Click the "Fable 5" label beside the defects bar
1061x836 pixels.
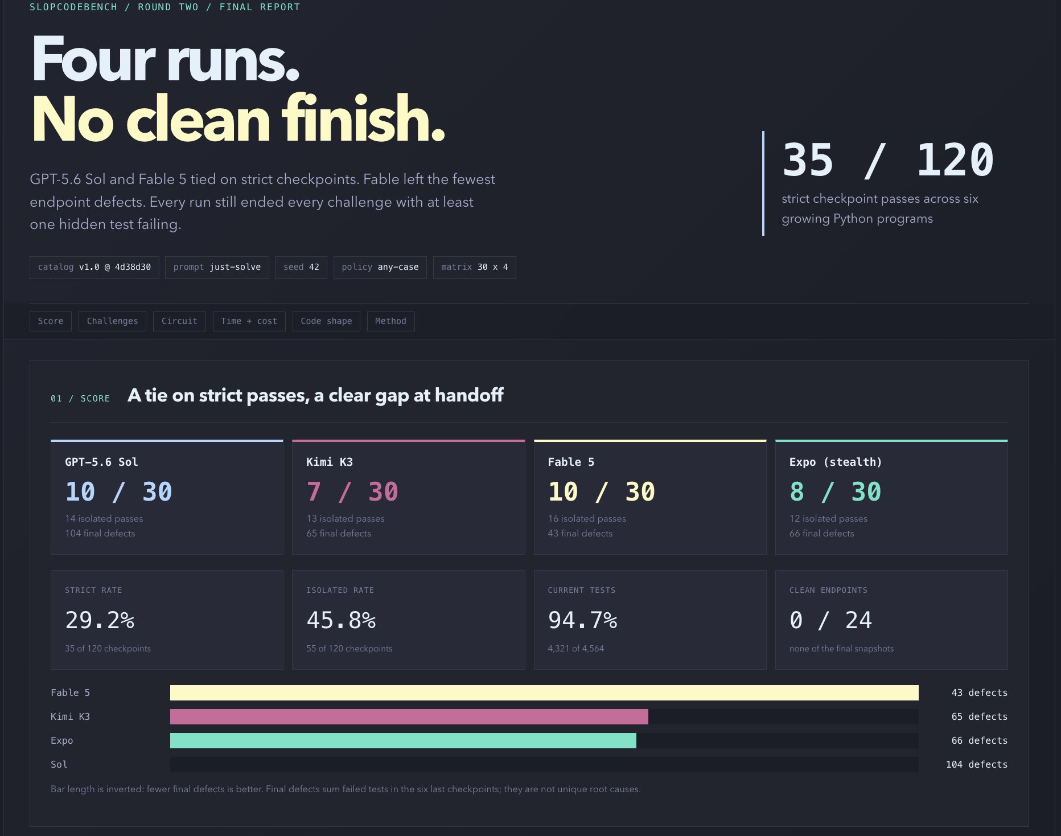[x=70, y=692]
